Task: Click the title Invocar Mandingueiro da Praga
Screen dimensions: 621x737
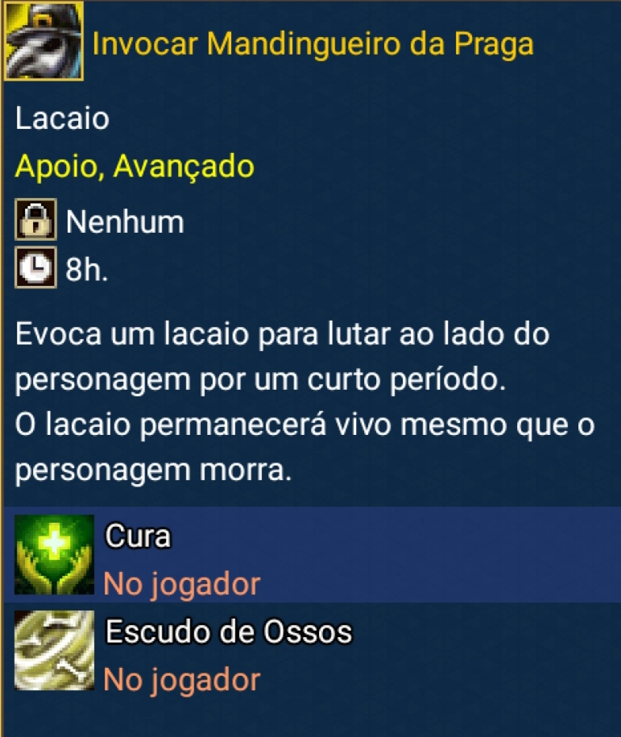Action: (313, 44)
